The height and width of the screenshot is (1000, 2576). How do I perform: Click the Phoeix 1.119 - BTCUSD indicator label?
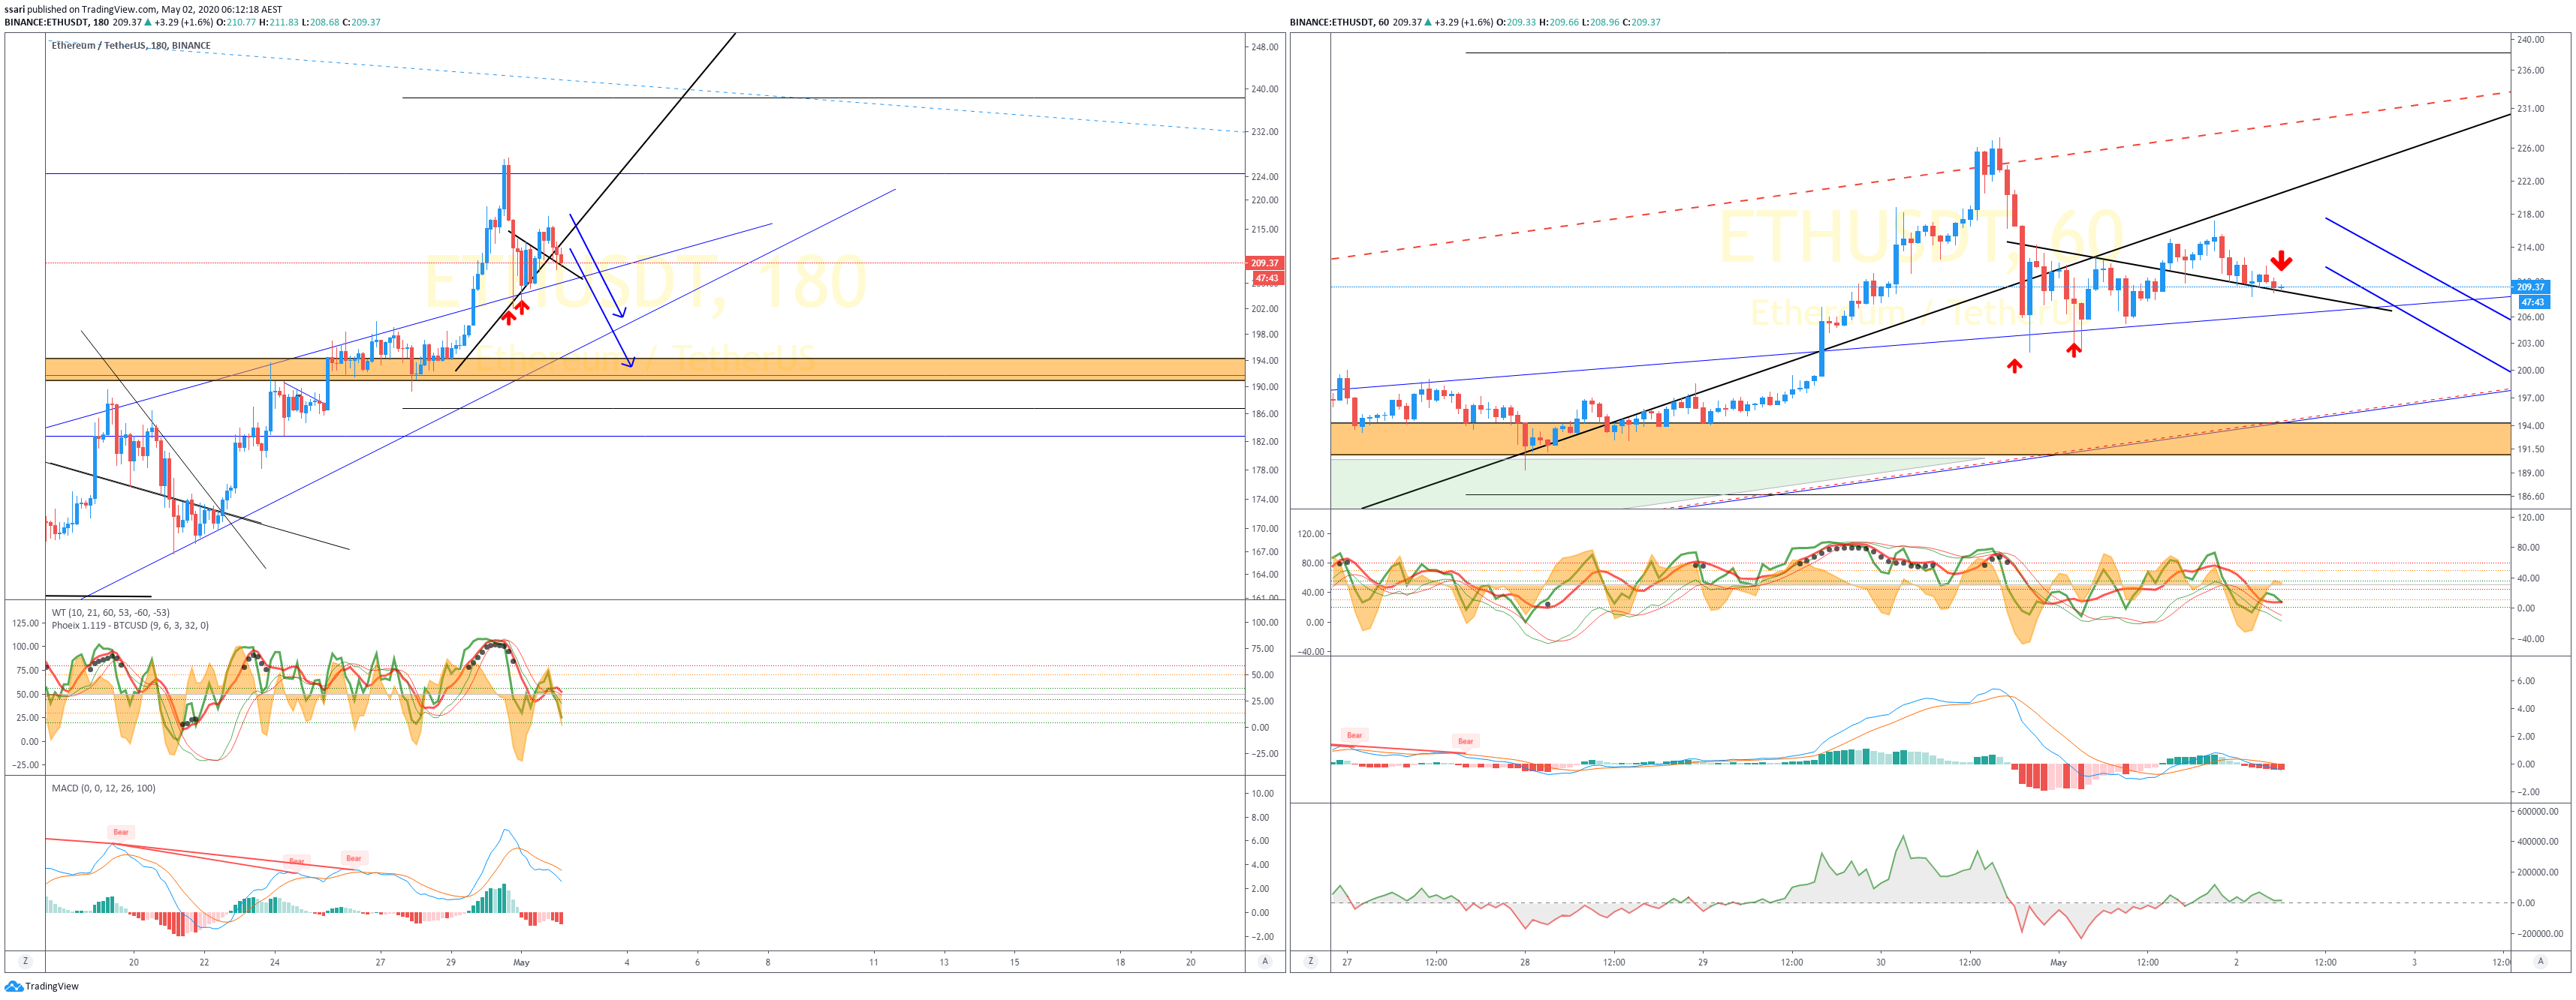click(130, 626)
